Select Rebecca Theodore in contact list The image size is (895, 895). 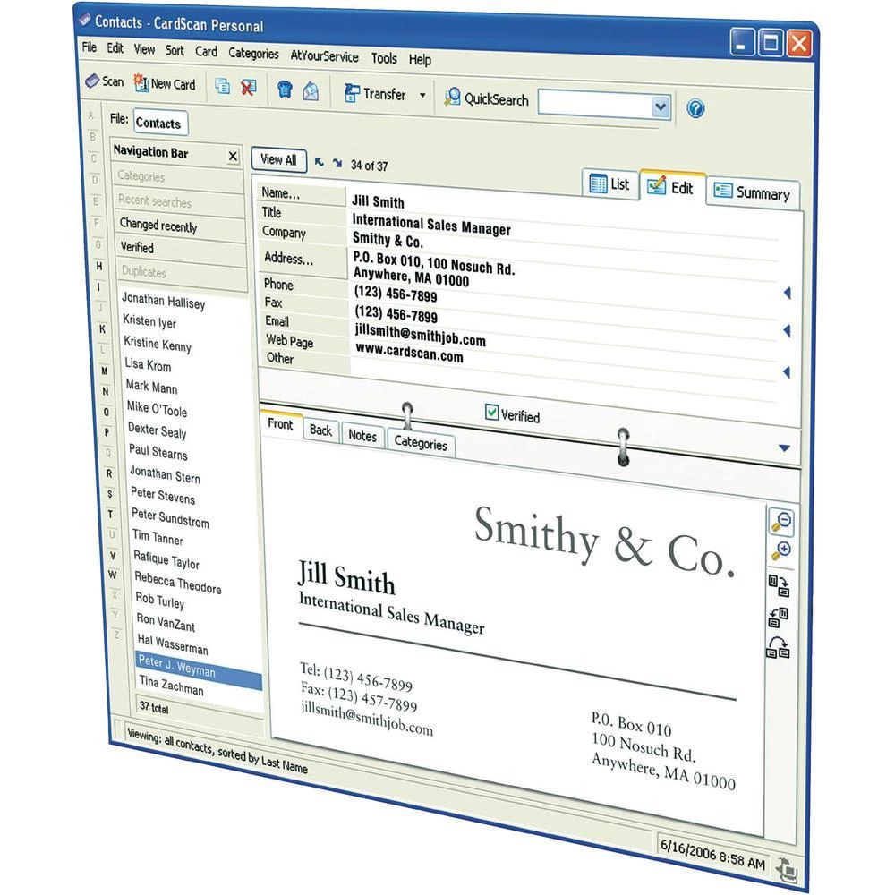pos(177,583)
